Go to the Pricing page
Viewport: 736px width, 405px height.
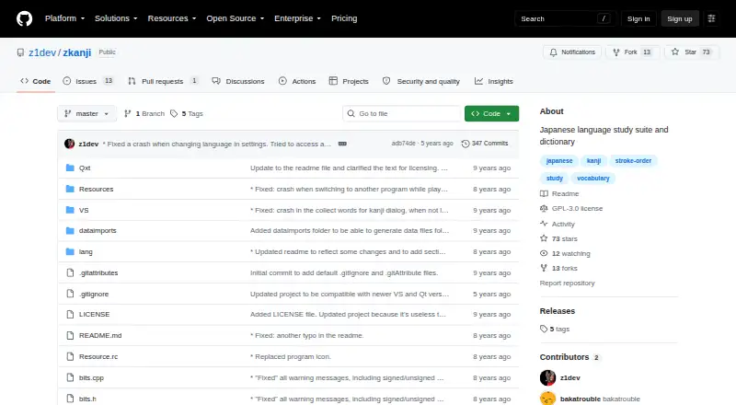coord(344,18)
